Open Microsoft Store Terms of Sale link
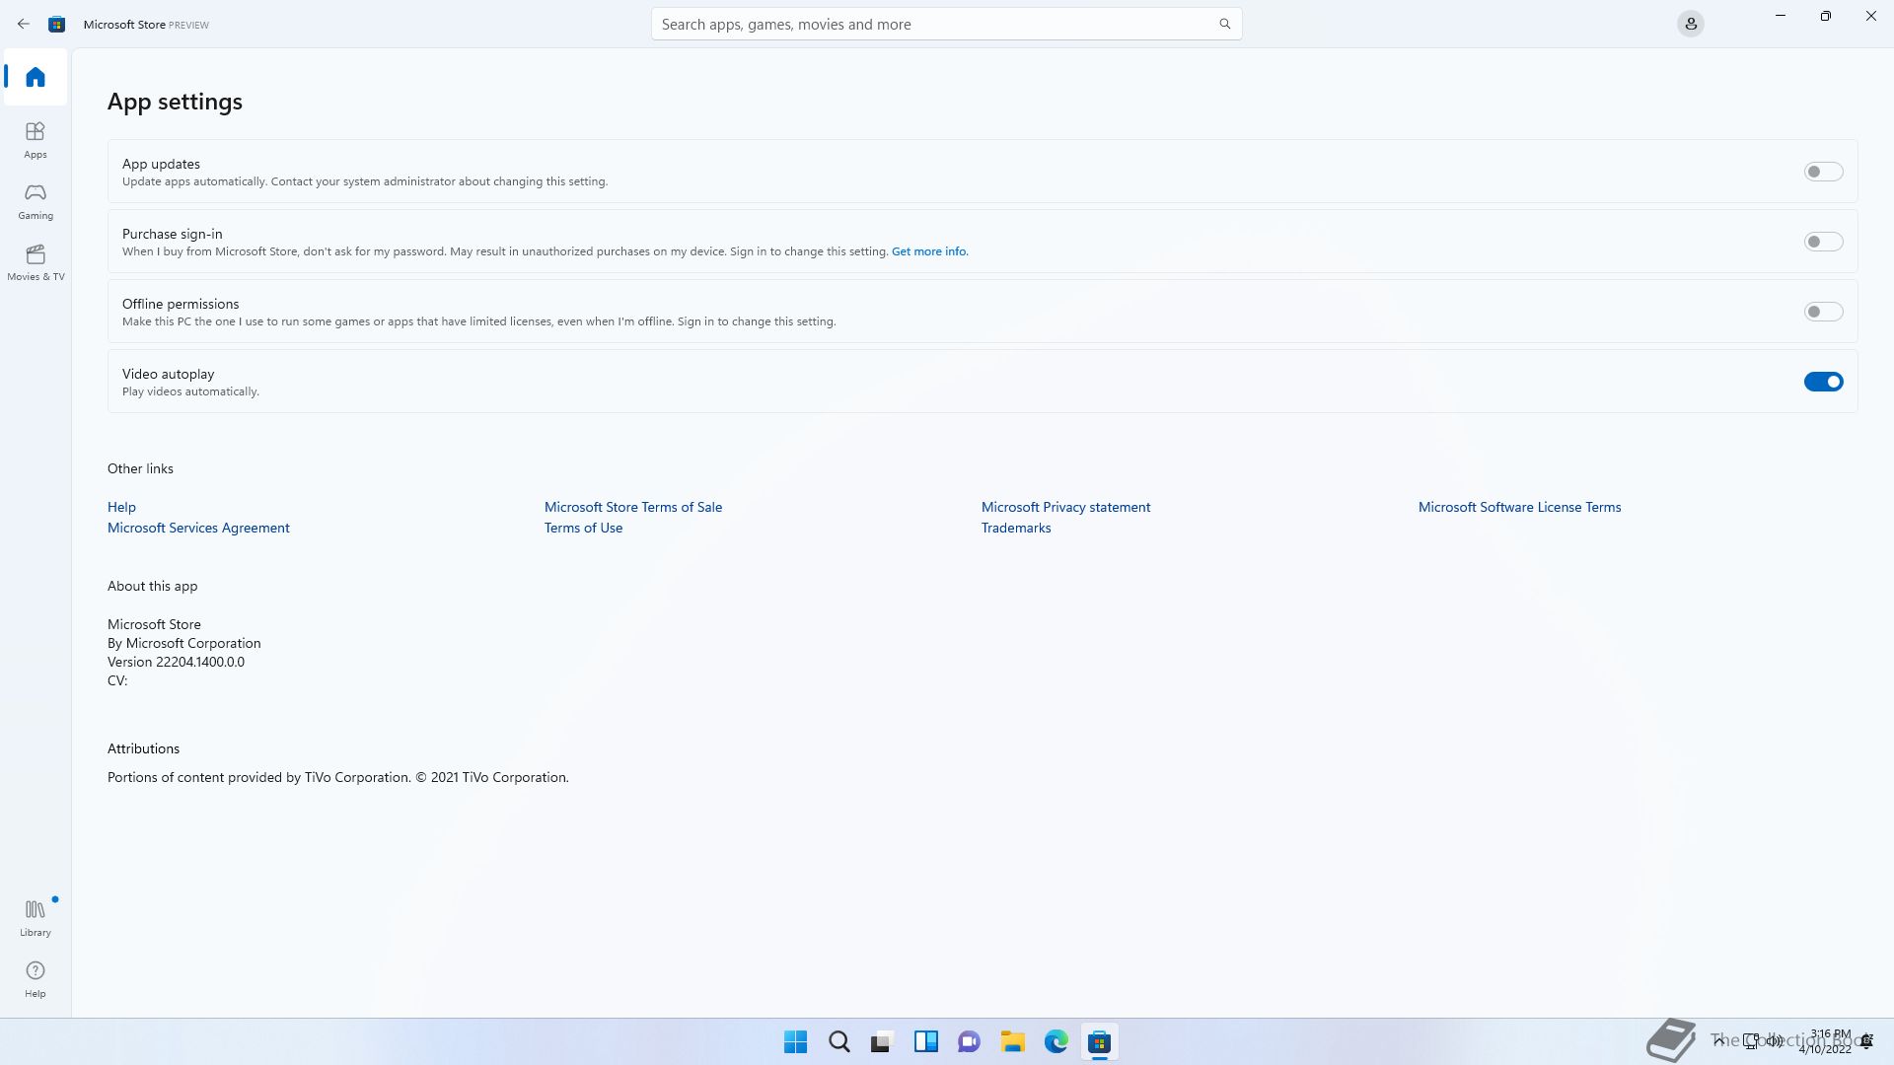This screenshot has width=1894, height=1065. click(x=633, y=507)
